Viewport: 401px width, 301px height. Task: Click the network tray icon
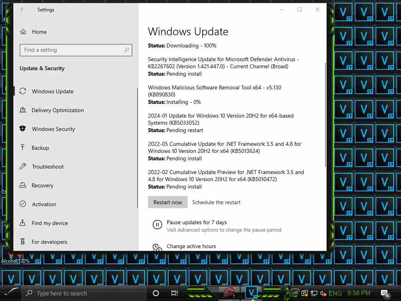pyautogui.click(x=314, y=293)
